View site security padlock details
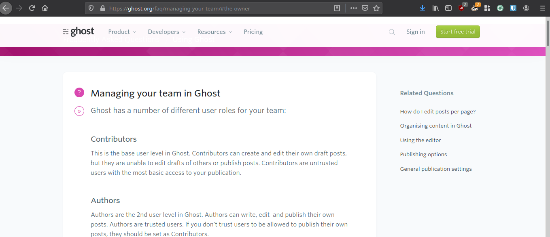 point(102,8)
